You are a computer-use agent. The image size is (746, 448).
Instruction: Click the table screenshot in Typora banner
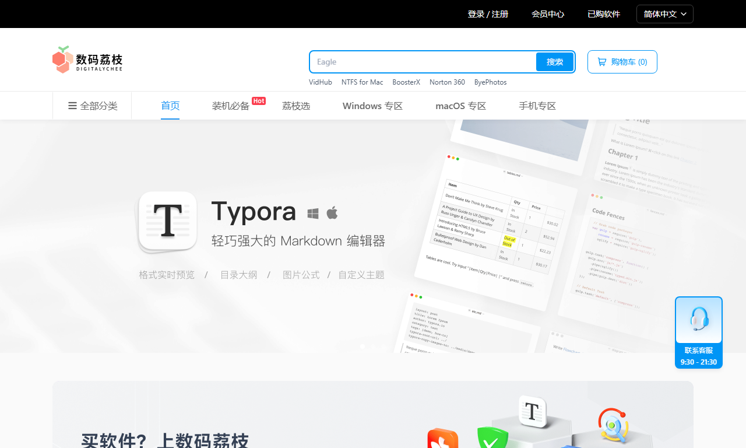(495, 233)
